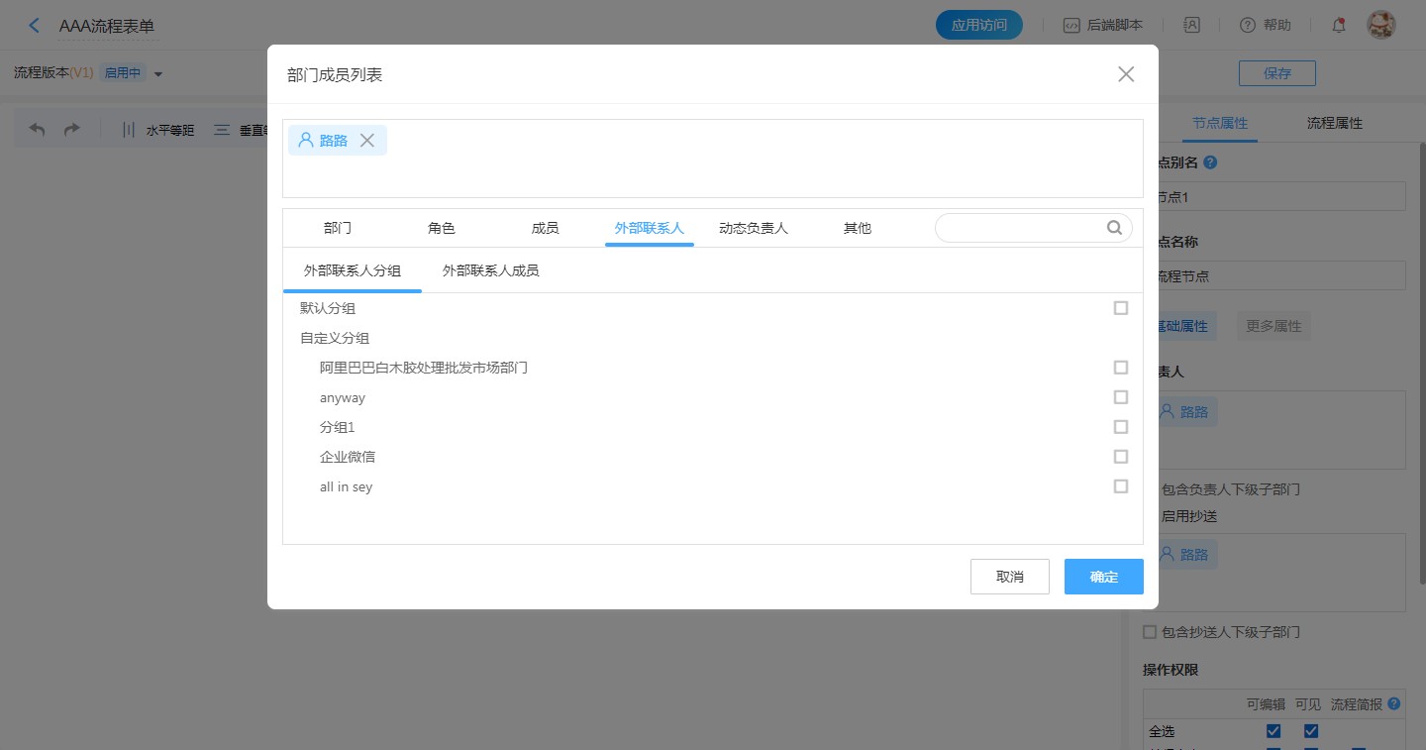Click the redo arrow icon
The image size is (1426, 750).
click(71, 130)
